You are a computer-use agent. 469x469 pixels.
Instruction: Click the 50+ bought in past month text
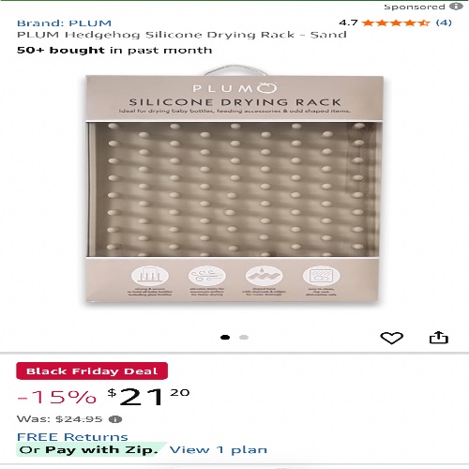coord(114,51)
